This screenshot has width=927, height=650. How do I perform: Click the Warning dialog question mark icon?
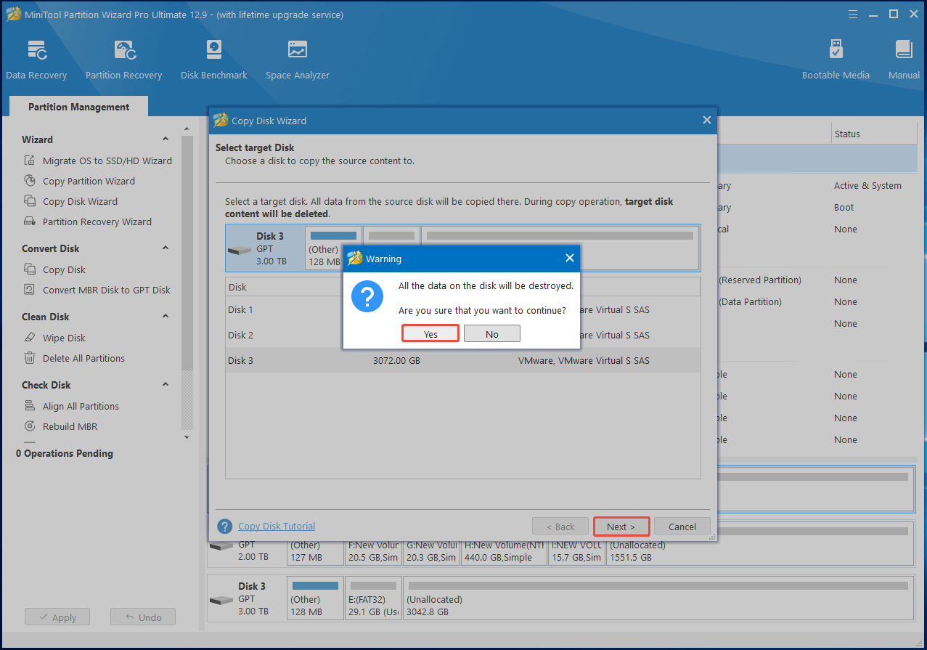tap(367, 296)
